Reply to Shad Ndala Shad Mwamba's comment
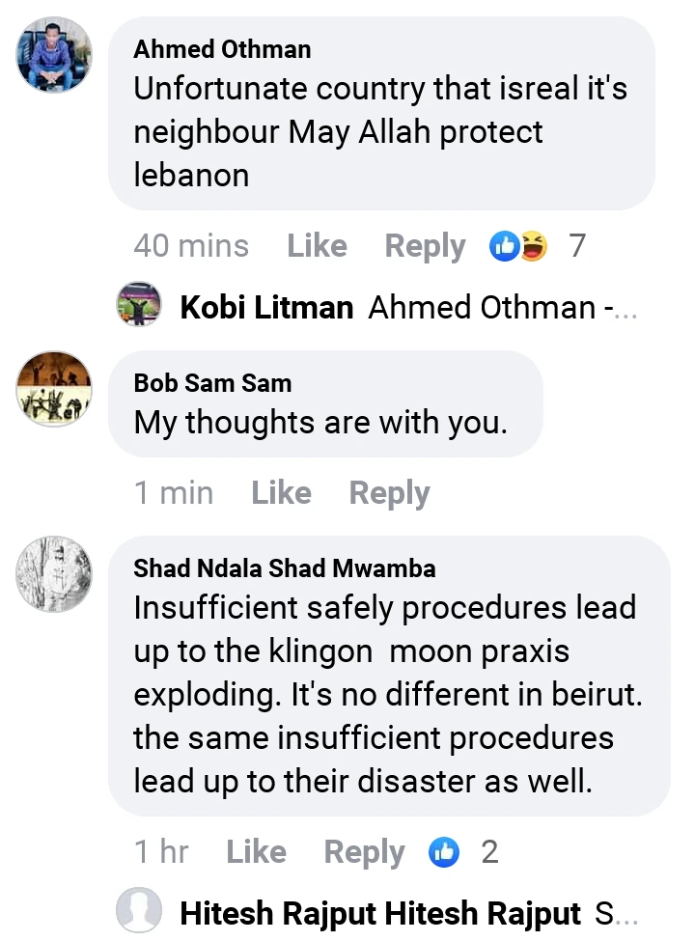 [364, 852]
